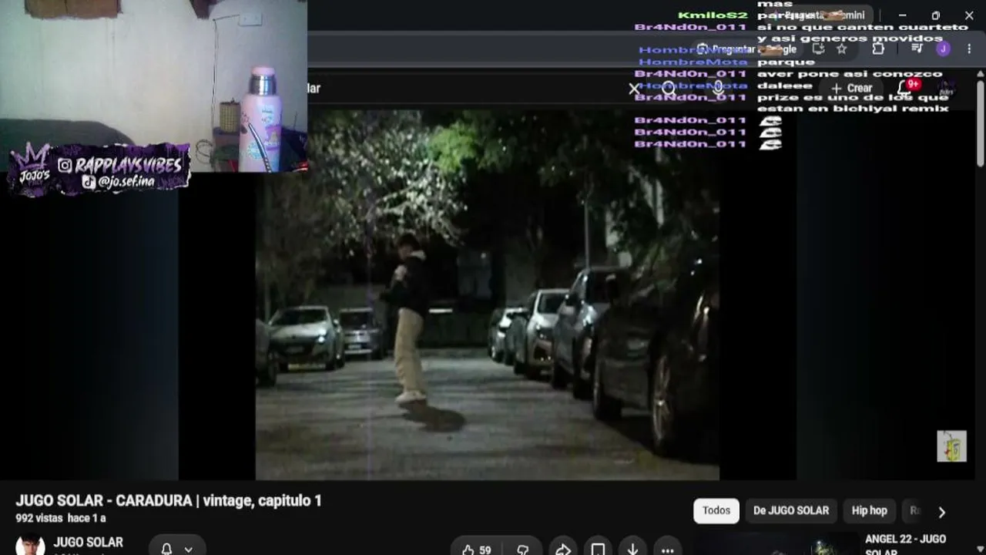
Task: Click the video player to pause playback
Action: pos(487,294)
